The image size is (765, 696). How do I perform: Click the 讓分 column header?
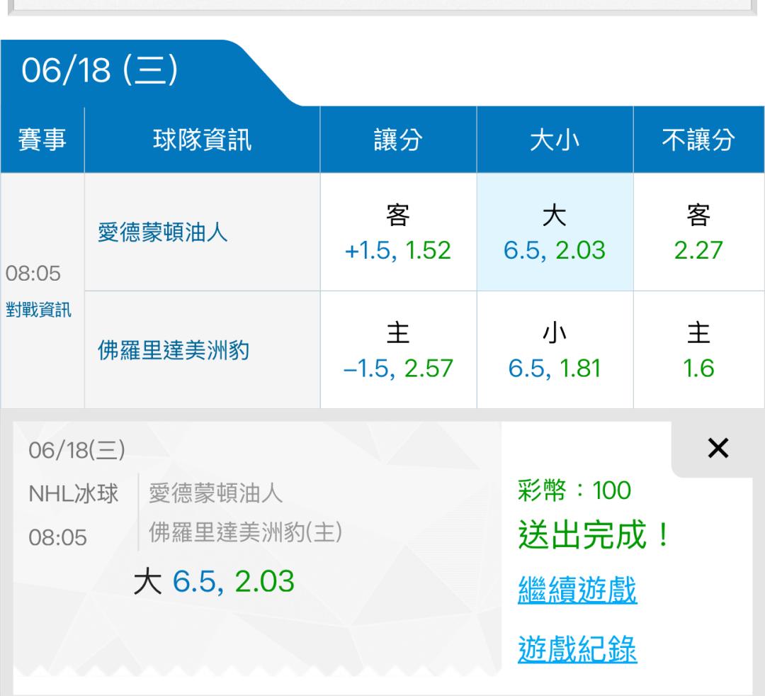397,140
